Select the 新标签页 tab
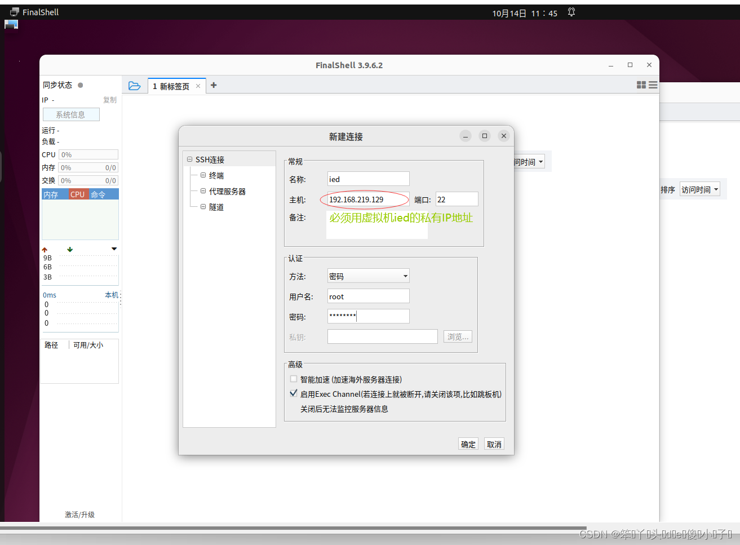Screen dimensions: 740x545 pos(174,85)
